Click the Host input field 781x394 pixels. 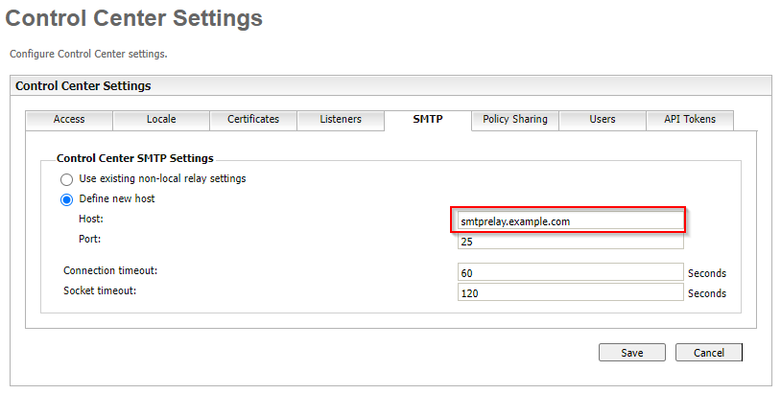click(x=568, y=221)
